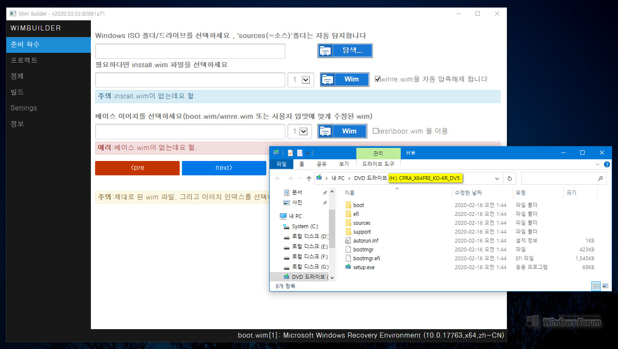Go forward in Explorer navigation
Viewport: 618px width, 349px height.
click(290, 178)
